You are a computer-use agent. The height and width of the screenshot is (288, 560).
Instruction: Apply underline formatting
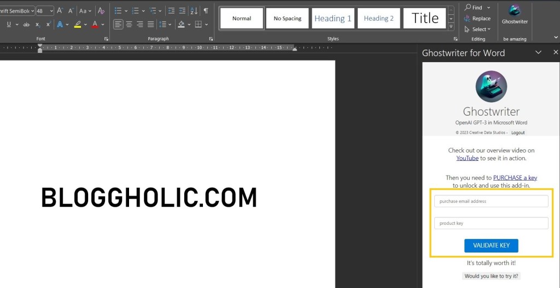pos(9,25)
